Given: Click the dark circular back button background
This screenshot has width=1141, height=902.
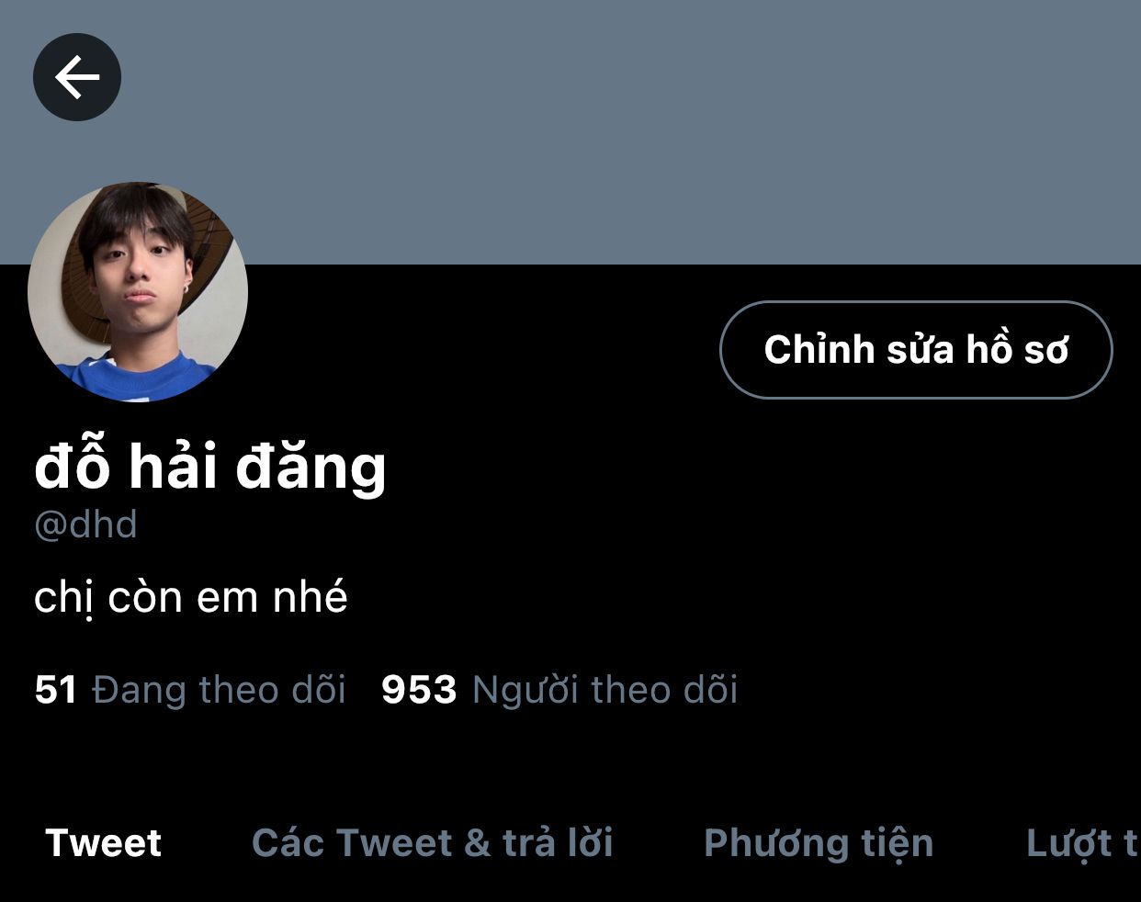Looking at the screenshot, I should click(x=77, y=77).
